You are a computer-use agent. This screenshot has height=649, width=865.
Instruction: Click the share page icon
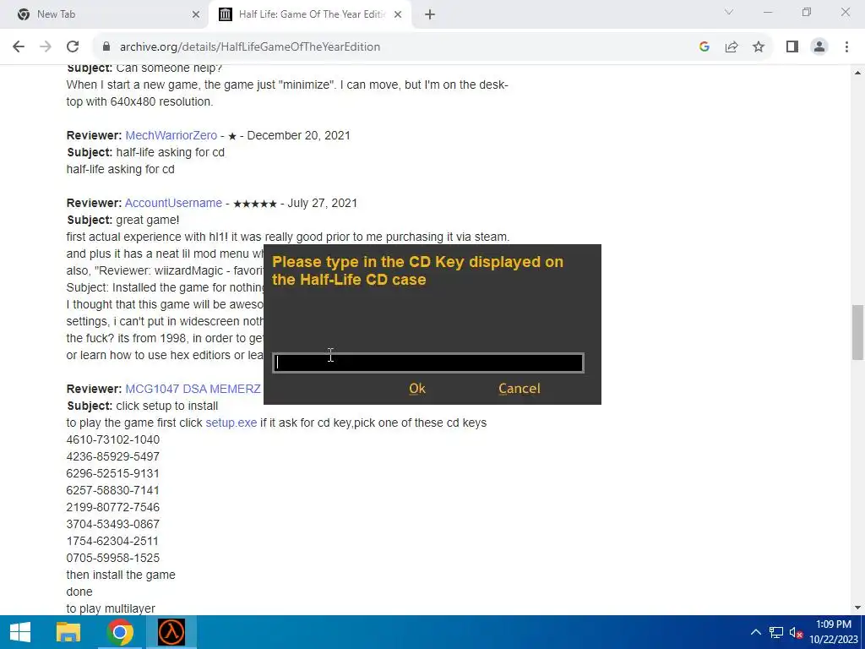tap(732, 46)
